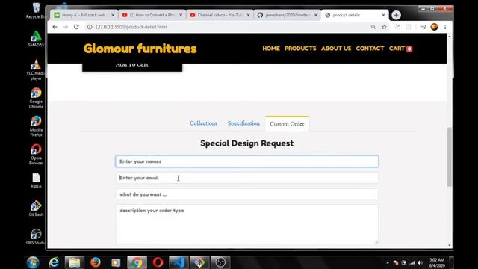Open the network signal tray icon
The width and height of the screenshot is (478, 269).
coord(412,262)
